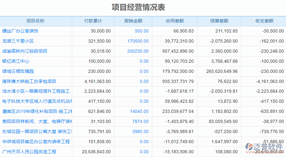This screenshot has width=286, height=157.
Task: Click the 付款累计 column header
Action: (x=93, y=21)
